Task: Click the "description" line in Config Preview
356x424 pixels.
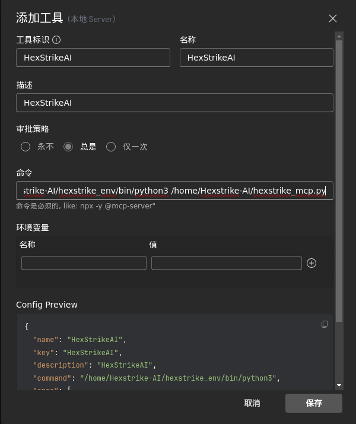Action: 88,365
